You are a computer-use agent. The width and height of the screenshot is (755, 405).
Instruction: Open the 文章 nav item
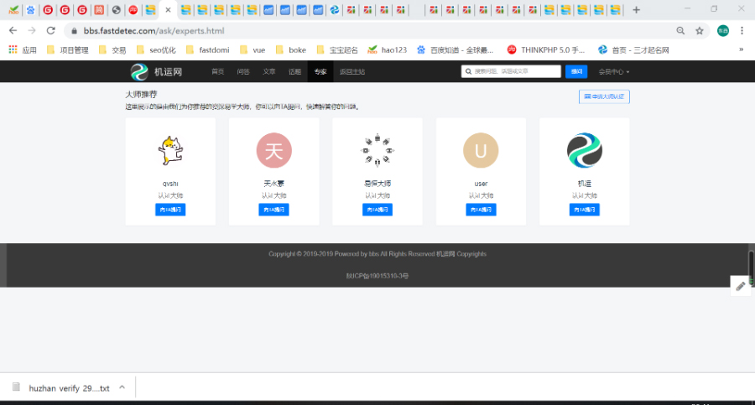pos(269,72)
